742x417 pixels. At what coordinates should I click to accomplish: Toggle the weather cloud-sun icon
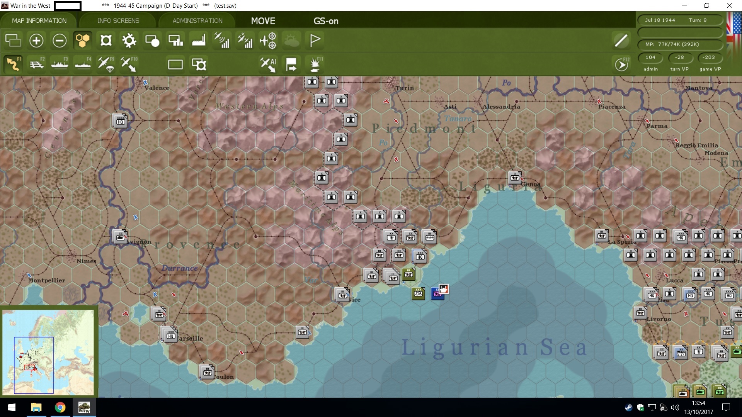click(291, 41)
